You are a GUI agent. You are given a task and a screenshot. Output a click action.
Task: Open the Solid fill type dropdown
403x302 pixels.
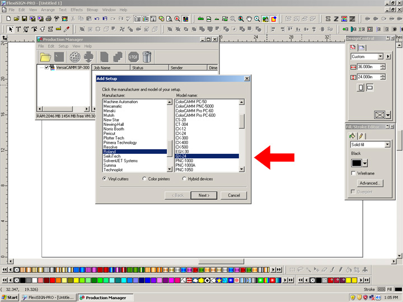coord(387,145)
